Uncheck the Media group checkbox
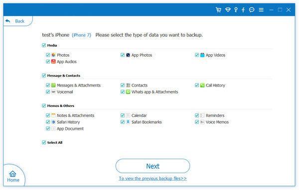This screenshot has width=299, height=190. point(44,45)
